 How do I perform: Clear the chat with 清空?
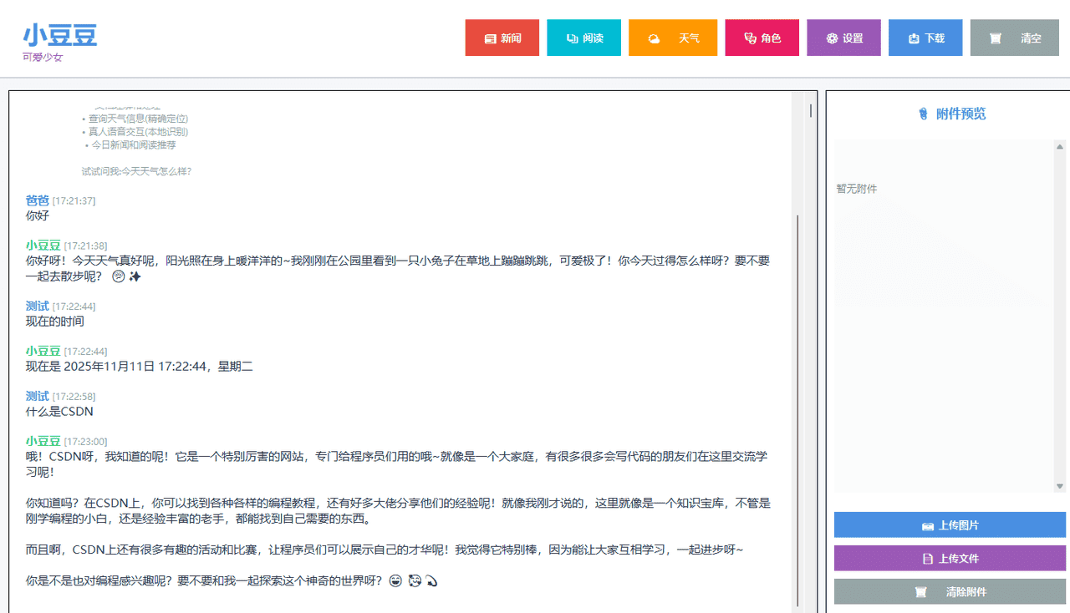click(1014, 37)
